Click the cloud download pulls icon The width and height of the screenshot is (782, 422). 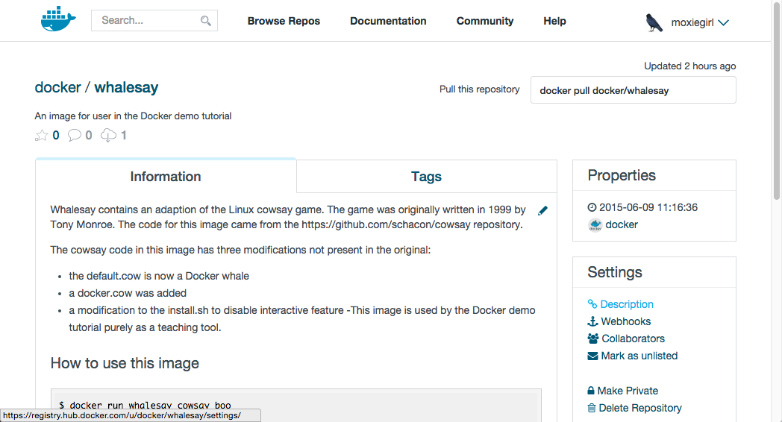tap(109, 135)
